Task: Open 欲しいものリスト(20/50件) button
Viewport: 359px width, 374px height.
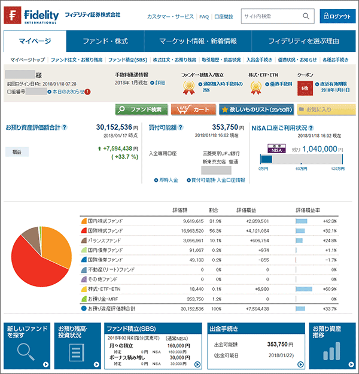Action: 257,110
